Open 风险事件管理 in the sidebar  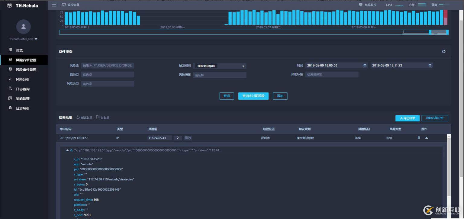26,70
